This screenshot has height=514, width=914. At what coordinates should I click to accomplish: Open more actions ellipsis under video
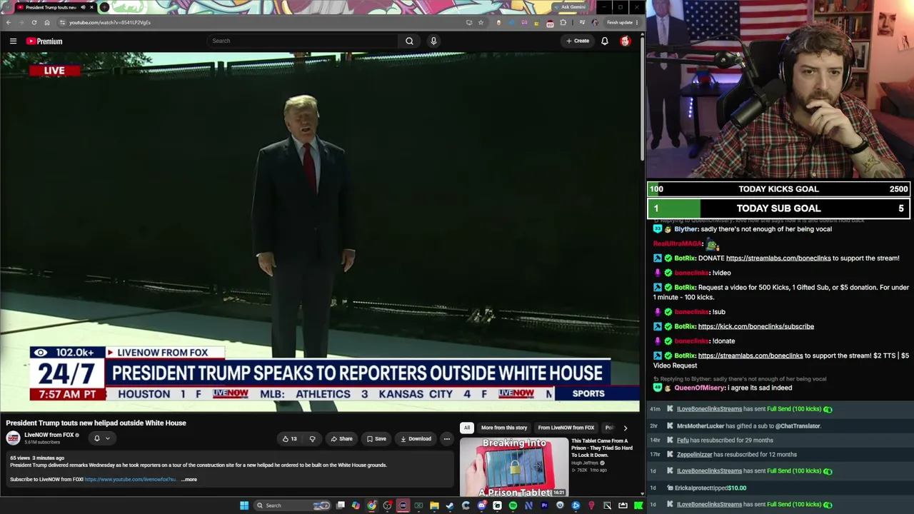point(446,439)
